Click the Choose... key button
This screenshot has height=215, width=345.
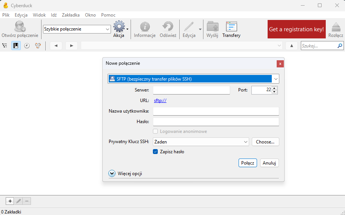tap(265, 142)
